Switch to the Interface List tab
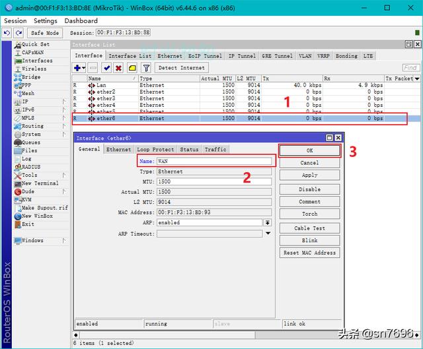This screenshot has height=349, width=423. (x=130, y=56)
